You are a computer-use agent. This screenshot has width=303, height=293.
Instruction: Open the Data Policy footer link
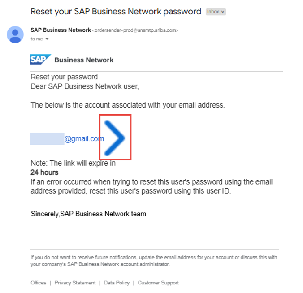pos(117,283)
